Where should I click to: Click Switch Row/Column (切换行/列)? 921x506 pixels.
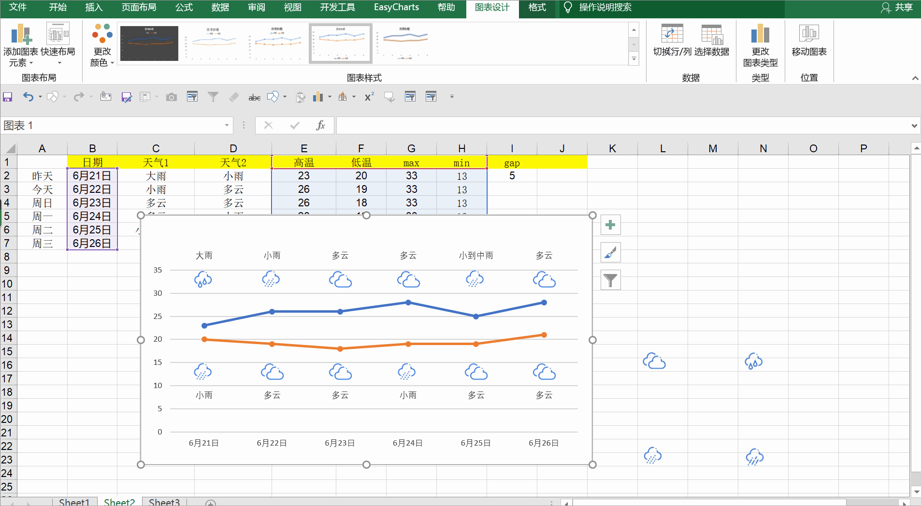point(672,41)
